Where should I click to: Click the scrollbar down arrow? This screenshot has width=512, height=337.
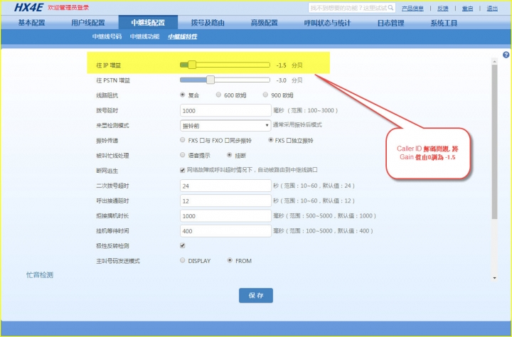pyautogui.click(x=494, y=278)
